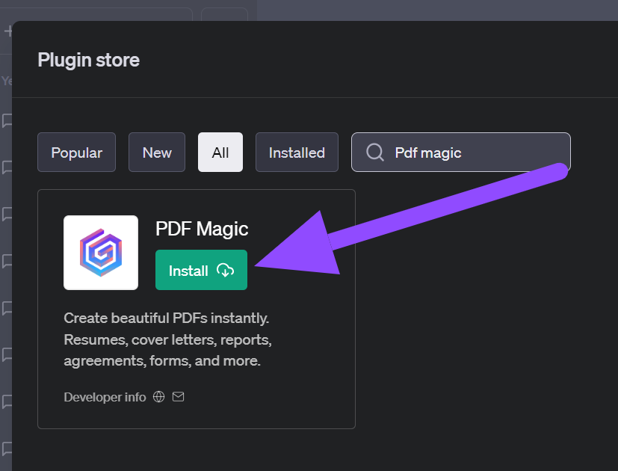Click the Developer info label

[105, 397]
